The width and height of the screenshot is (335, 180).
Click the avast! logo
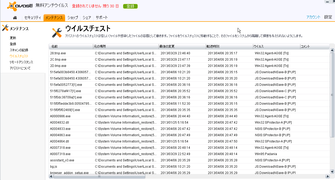[x=20, y=6]
